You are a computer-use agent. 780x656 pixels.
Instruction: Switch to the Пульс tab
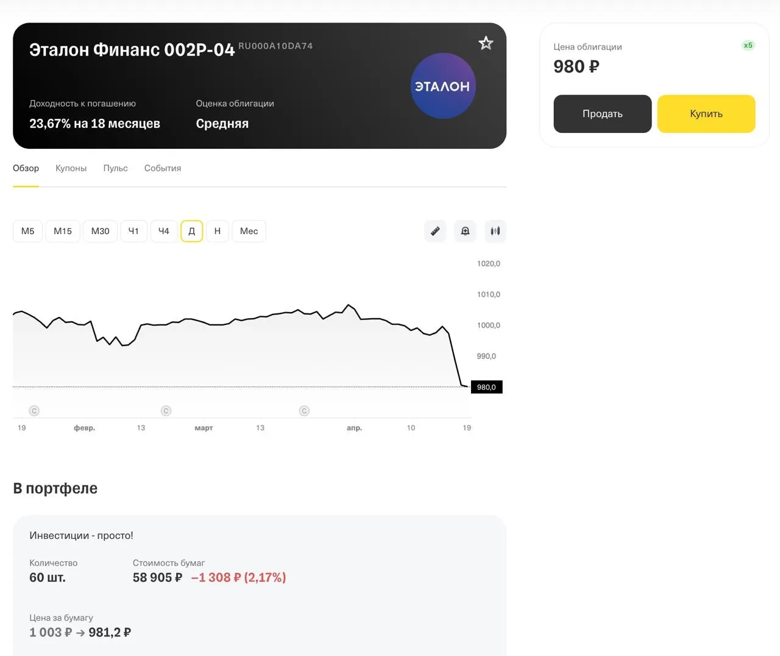(115, 168)
